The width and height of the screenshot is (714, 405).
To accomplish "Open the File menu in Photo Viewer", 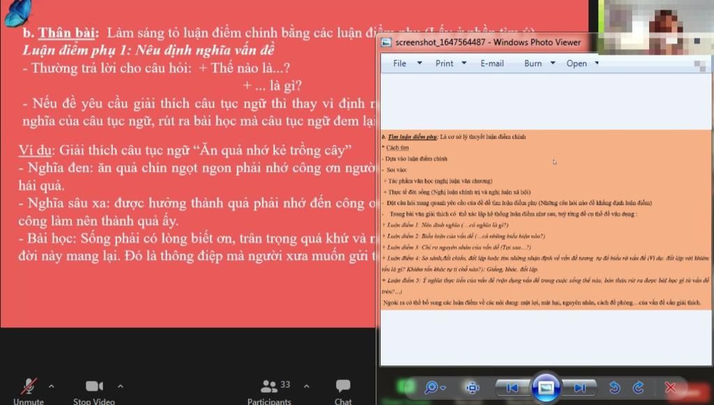I will [400, 63].
